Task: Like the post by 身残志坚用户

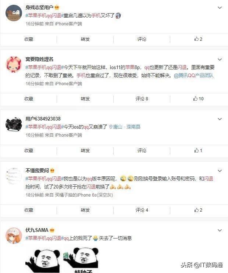Action: click(198, 39)
